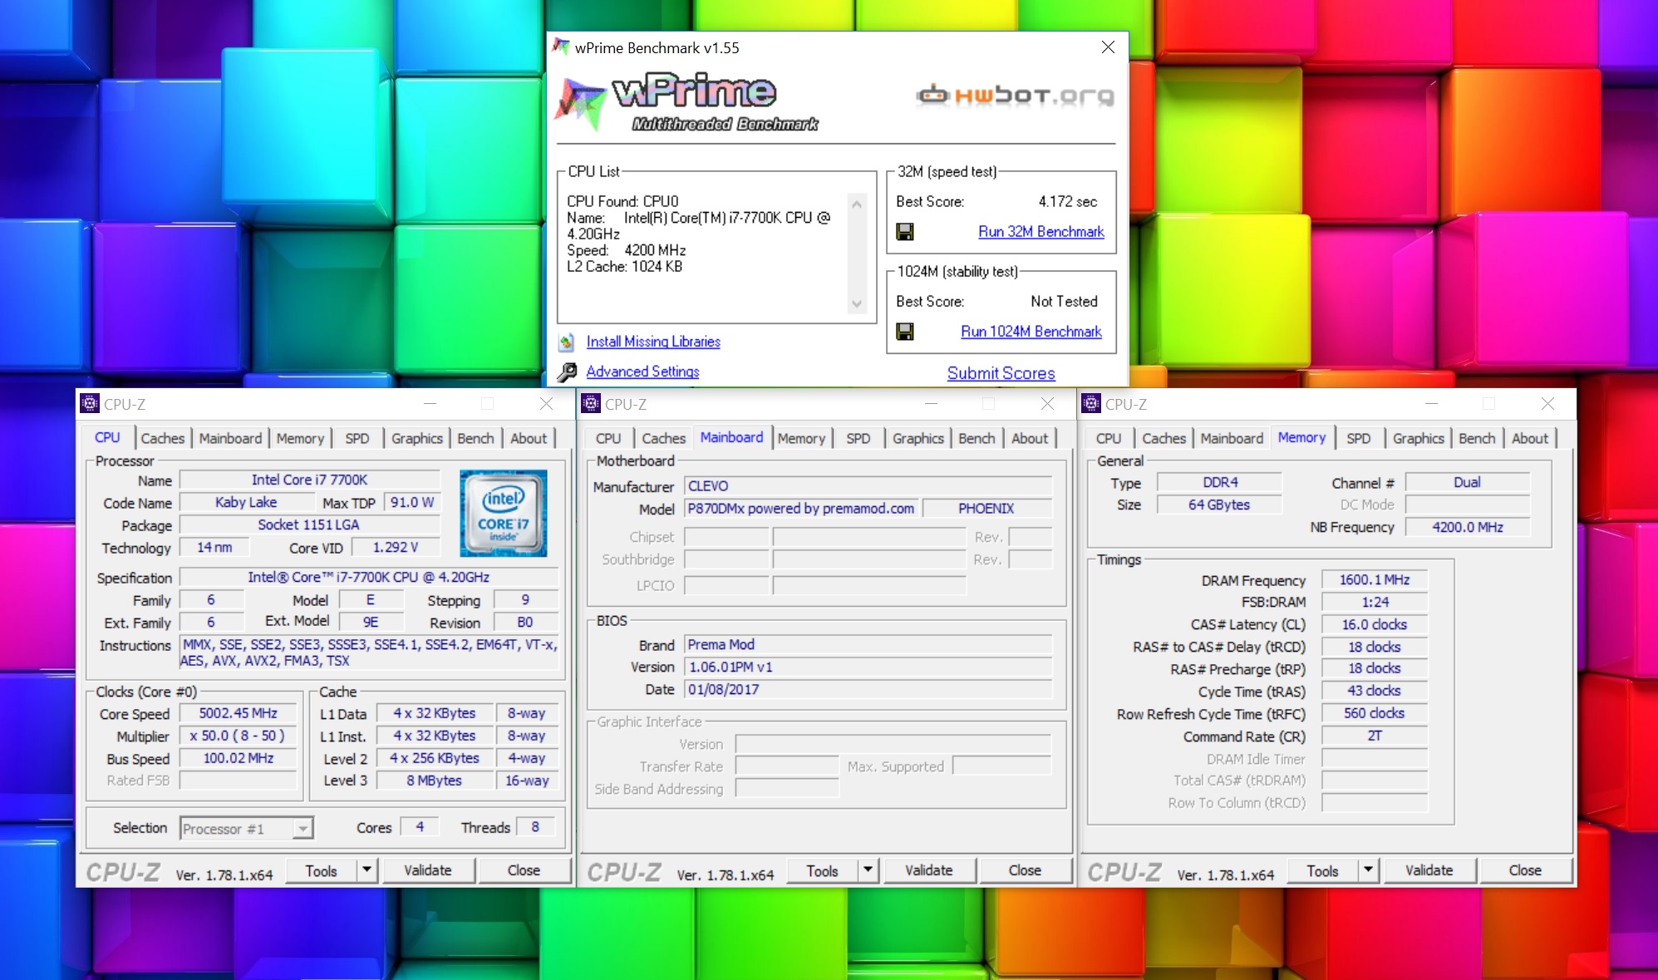The image size is (1658, 980).
Task: Go to Mainboard tab in right CPU-Z window
Action: tap(1232, 438)
